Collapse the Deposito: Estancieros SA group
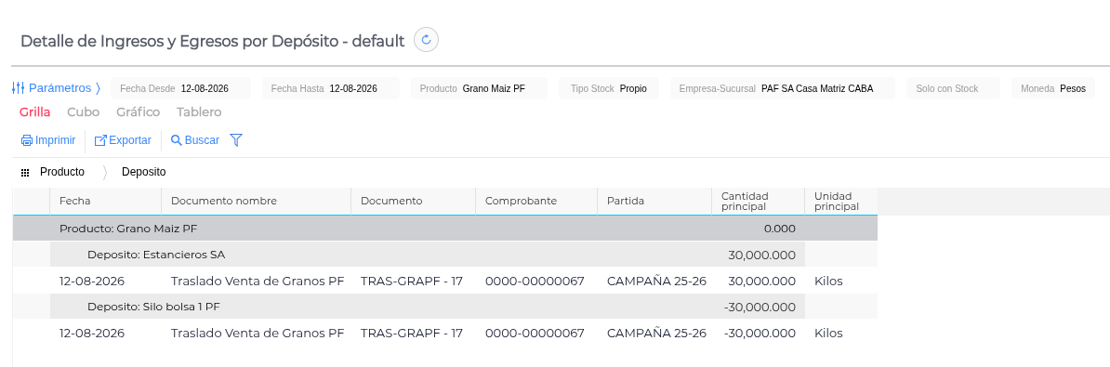Image resolution: width=1110 pixels, height=367 pixels. pos(444,255)
